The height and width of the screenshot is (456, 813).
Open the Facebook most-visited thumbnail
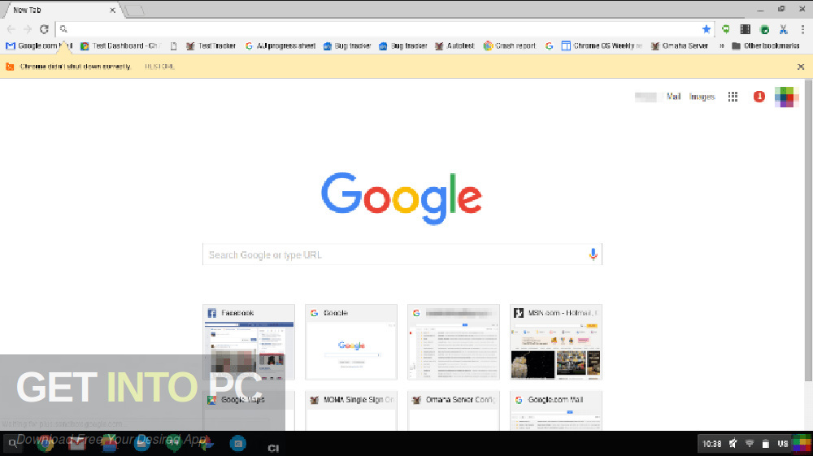click(249, 342)
